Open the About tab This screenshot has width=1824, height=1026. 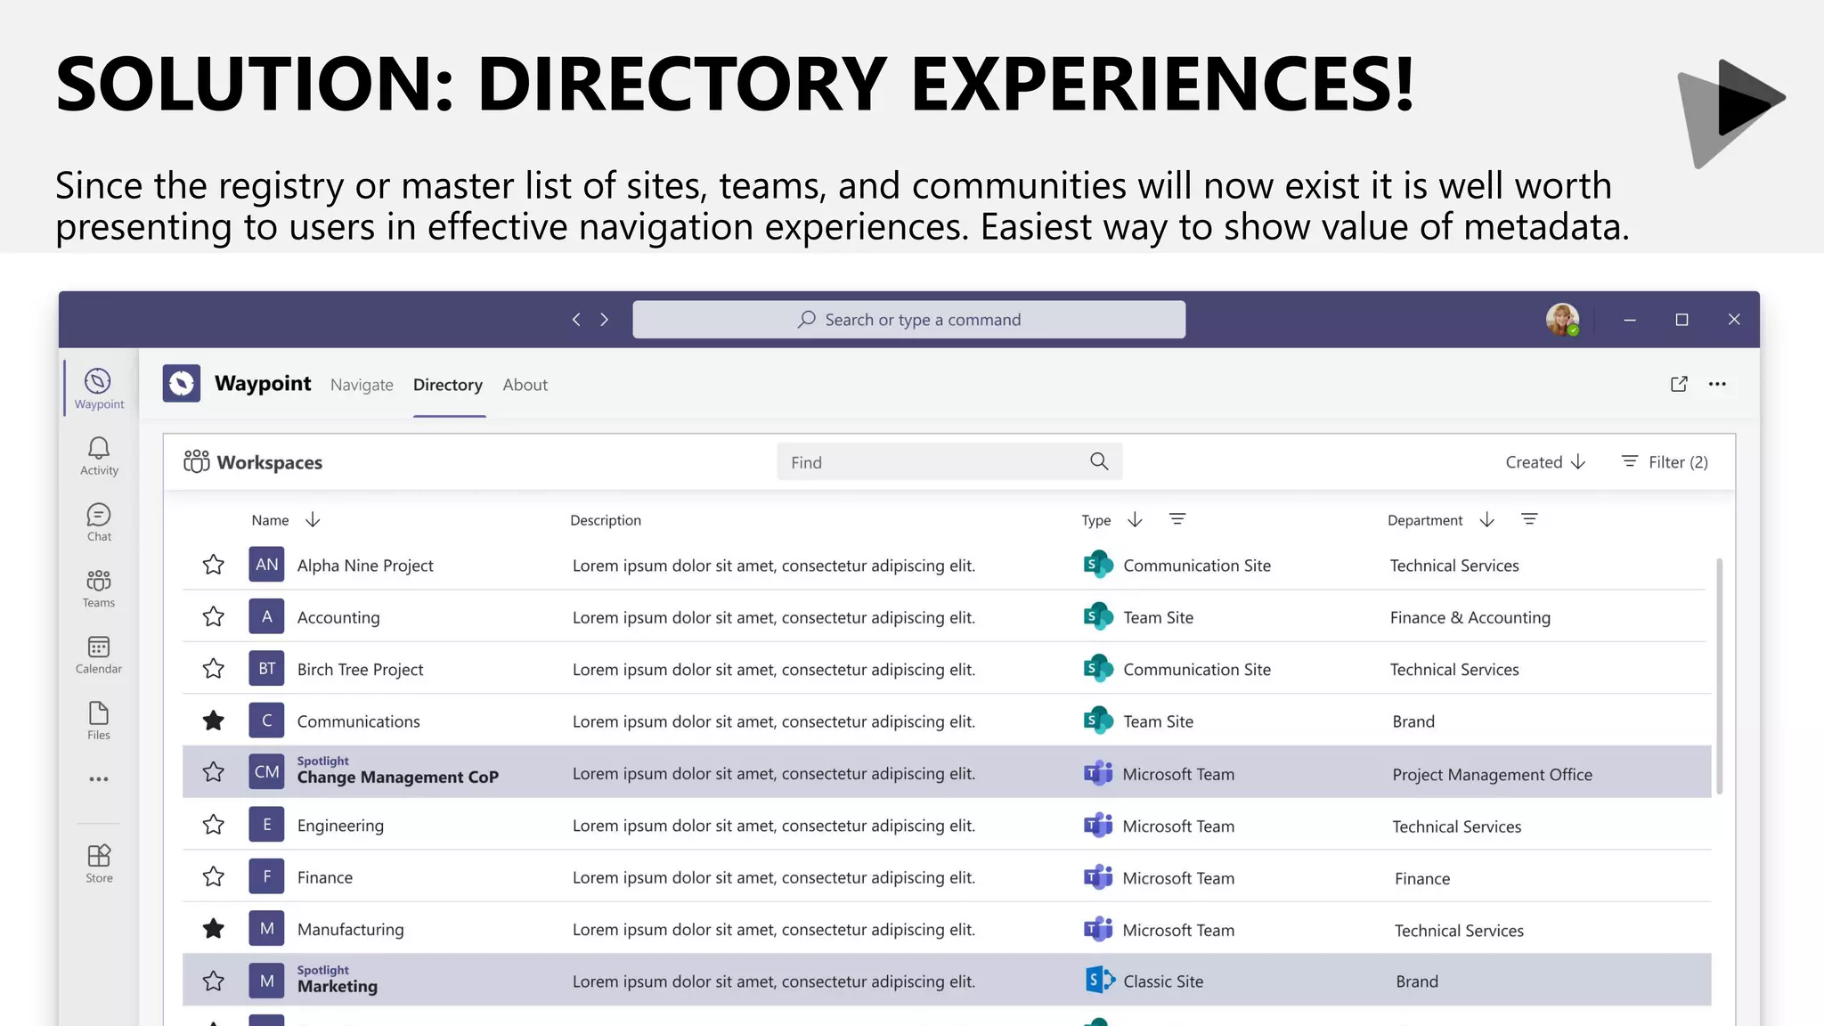pyautogui.click(x=525, y=384)
